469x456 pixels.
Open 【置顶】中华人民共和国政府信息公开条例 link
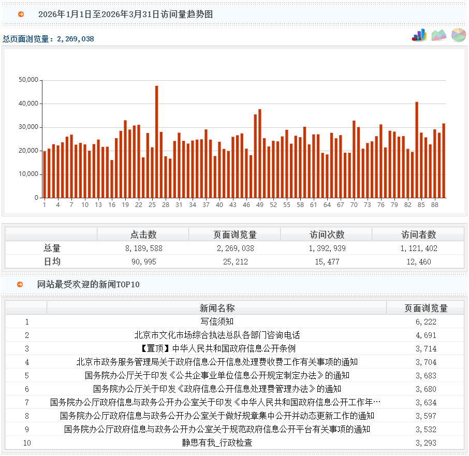tap(217, 349)
